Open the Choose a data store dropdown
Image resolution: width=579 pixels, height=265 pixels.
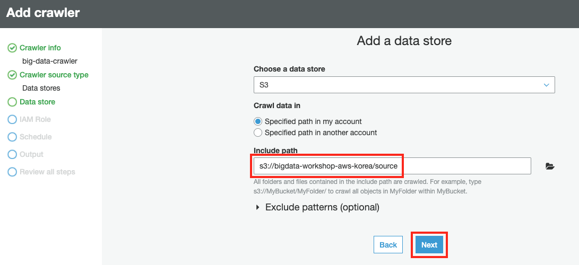tap(403, 85)
